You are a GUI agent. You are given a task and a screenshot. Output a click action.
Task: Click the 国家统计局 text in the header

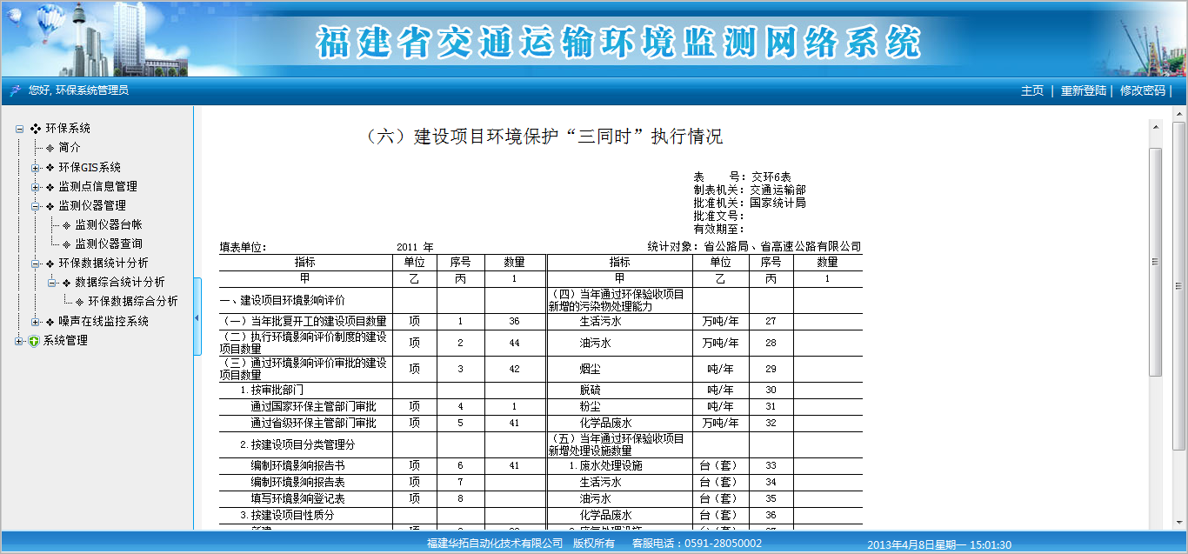point(778,203)
